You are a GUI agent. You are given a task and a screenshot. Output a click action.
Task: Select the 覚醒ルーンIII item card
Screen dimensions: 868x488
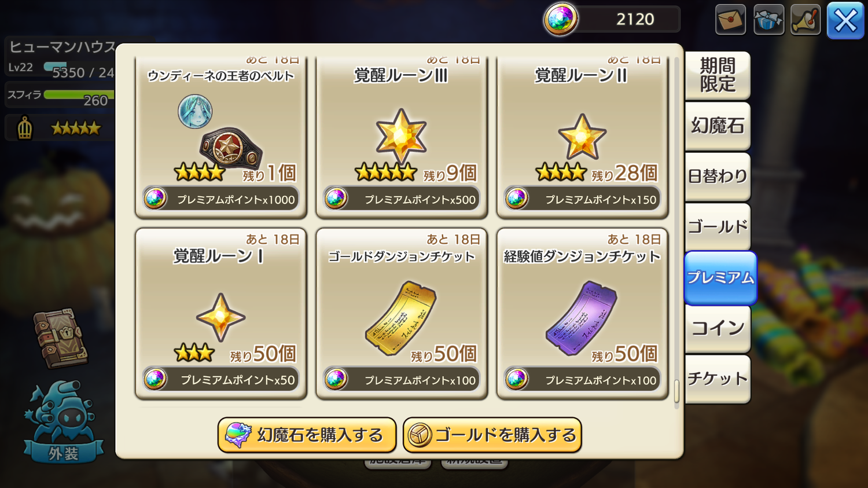click(x=401, y=137)
